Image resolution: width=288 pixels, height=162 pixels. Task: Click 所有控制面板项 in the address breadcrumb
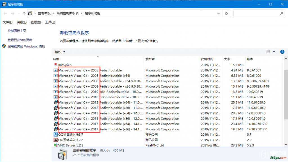pos(67,13)
